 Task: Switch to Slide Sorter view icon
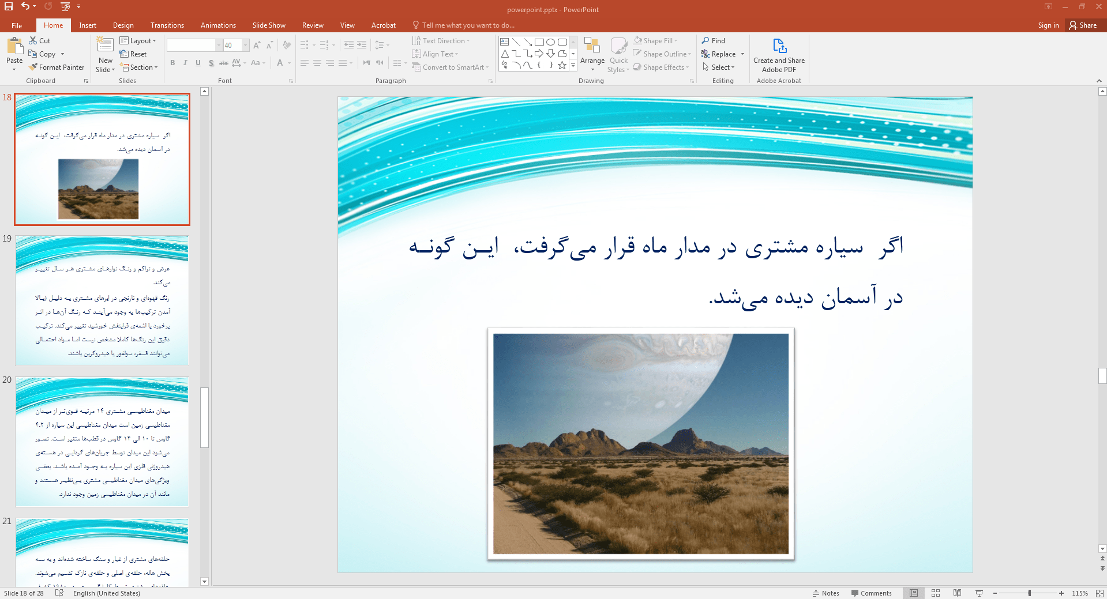[x=936, y=593]
